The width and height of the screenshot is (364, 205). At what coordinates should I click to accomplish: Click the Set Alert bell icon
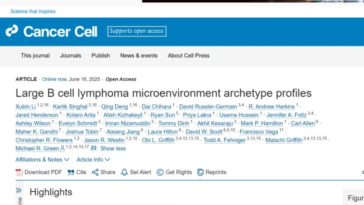[x=124, y=172]
